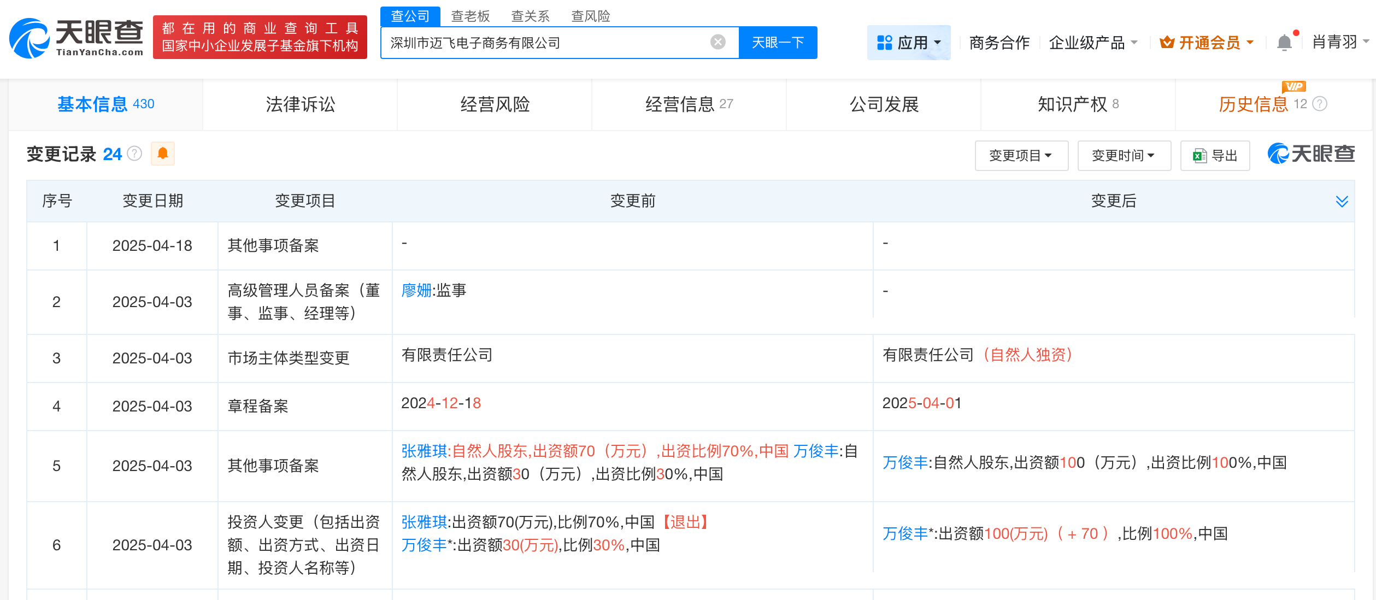The height and width of the screenshot is (600, 1376).
Task: Click the question mark beside 历史信息 count
Action: [1320, 104]
